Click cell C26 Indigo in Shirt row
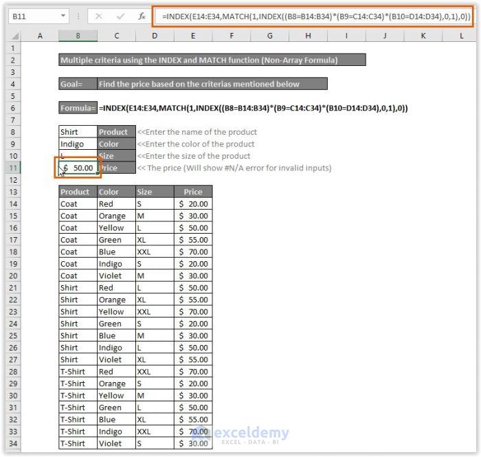The height and width of the screenshot is (457, 481). pyautogui.click(x=116, y=348)
